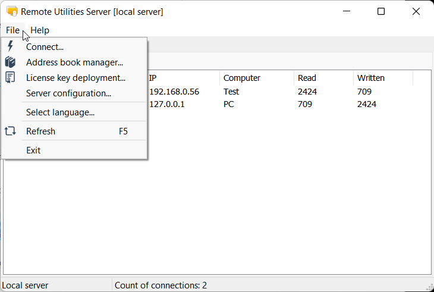
Task: Click the Refresh arrows icon
Action: pyautogui.click(x=10, y=131)
